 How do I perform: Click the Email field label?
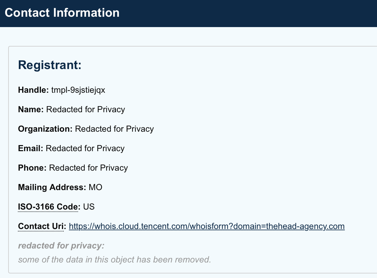[x=31, y=148]
